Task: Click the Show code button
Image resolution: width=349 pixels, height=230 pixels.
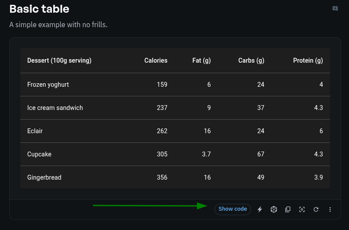Action: [233, 209]
